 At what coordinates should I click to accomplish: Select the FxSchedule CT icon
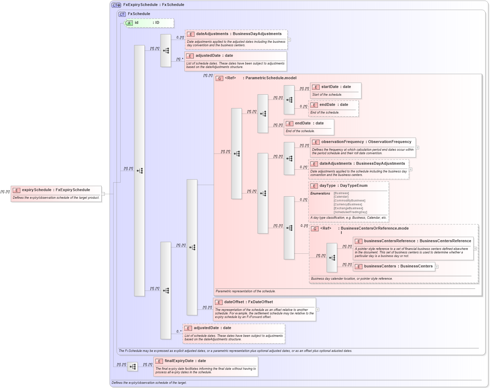coord(122,14)
